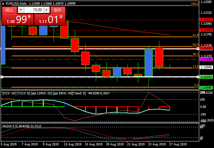The image size is (214, 148).
Task: Click Fibonacci 61.8 level label
Action: [196, 35]
